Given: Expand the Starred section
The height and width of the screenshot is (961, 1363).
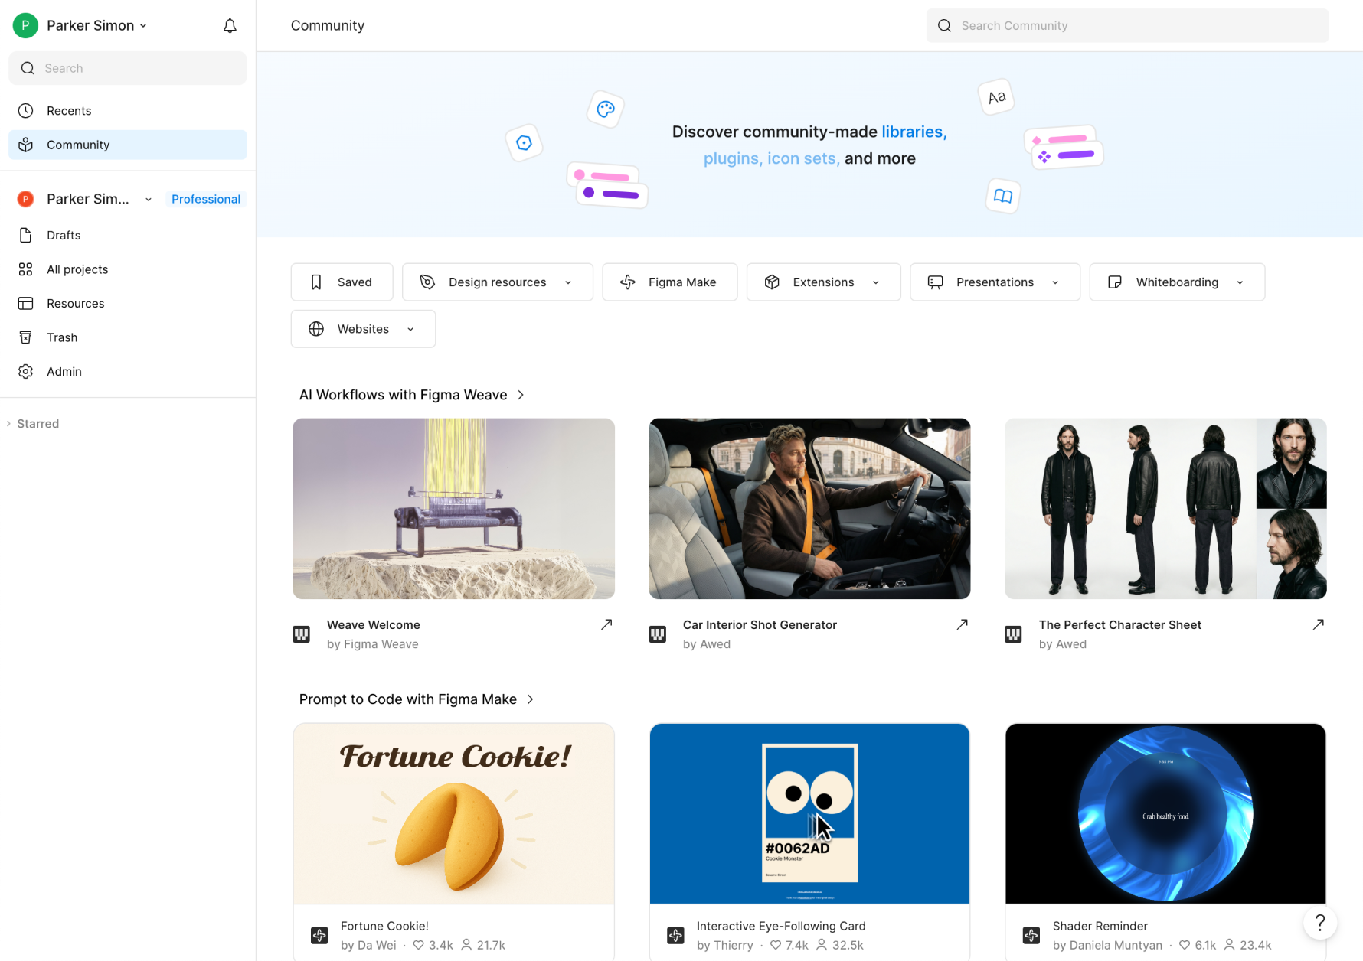Looking at the screenshot, I should (33, 424).
